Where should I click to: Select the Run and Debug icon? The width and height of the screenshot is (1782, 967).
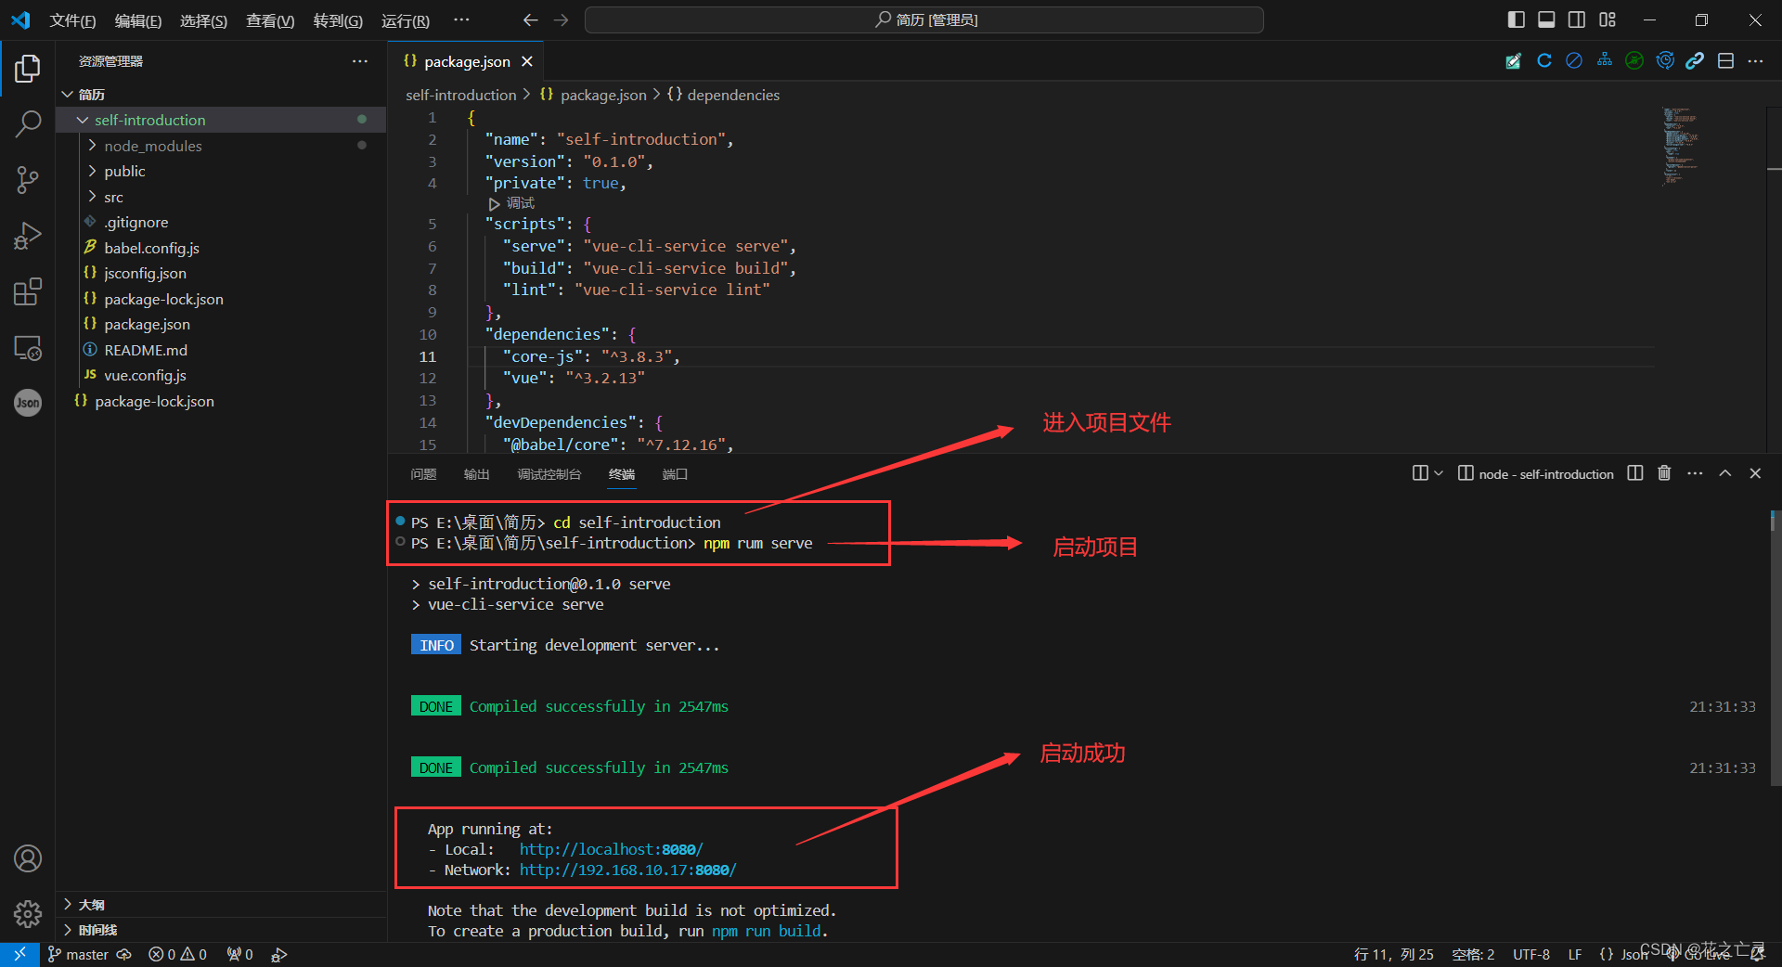27,235
